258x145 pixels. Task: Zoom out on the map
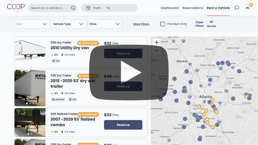pyautogui.click(x=157, y=51)
